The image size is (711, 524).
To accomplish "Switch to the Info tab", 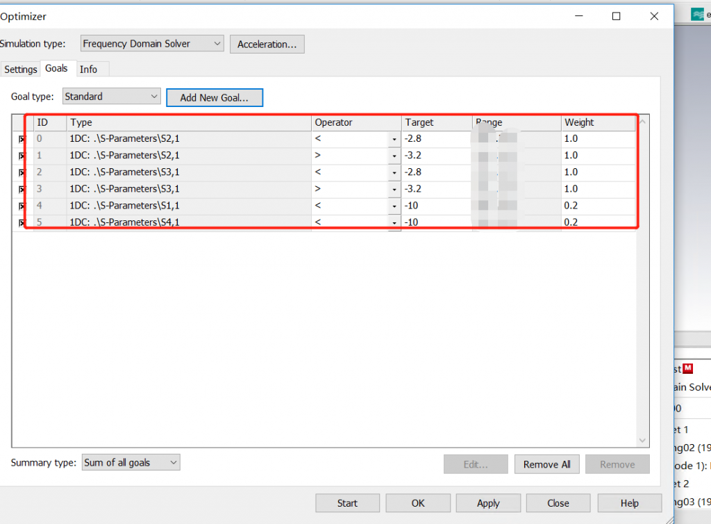I will click(x=88, y=69).
